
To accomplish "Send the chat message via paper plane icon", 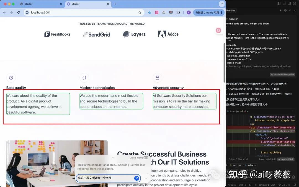I will (x=136, y=178).
